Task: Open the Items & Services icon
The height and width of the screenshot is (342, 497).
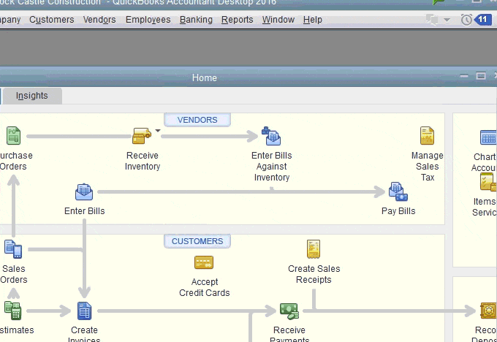Action: click(x=488, y=182)
